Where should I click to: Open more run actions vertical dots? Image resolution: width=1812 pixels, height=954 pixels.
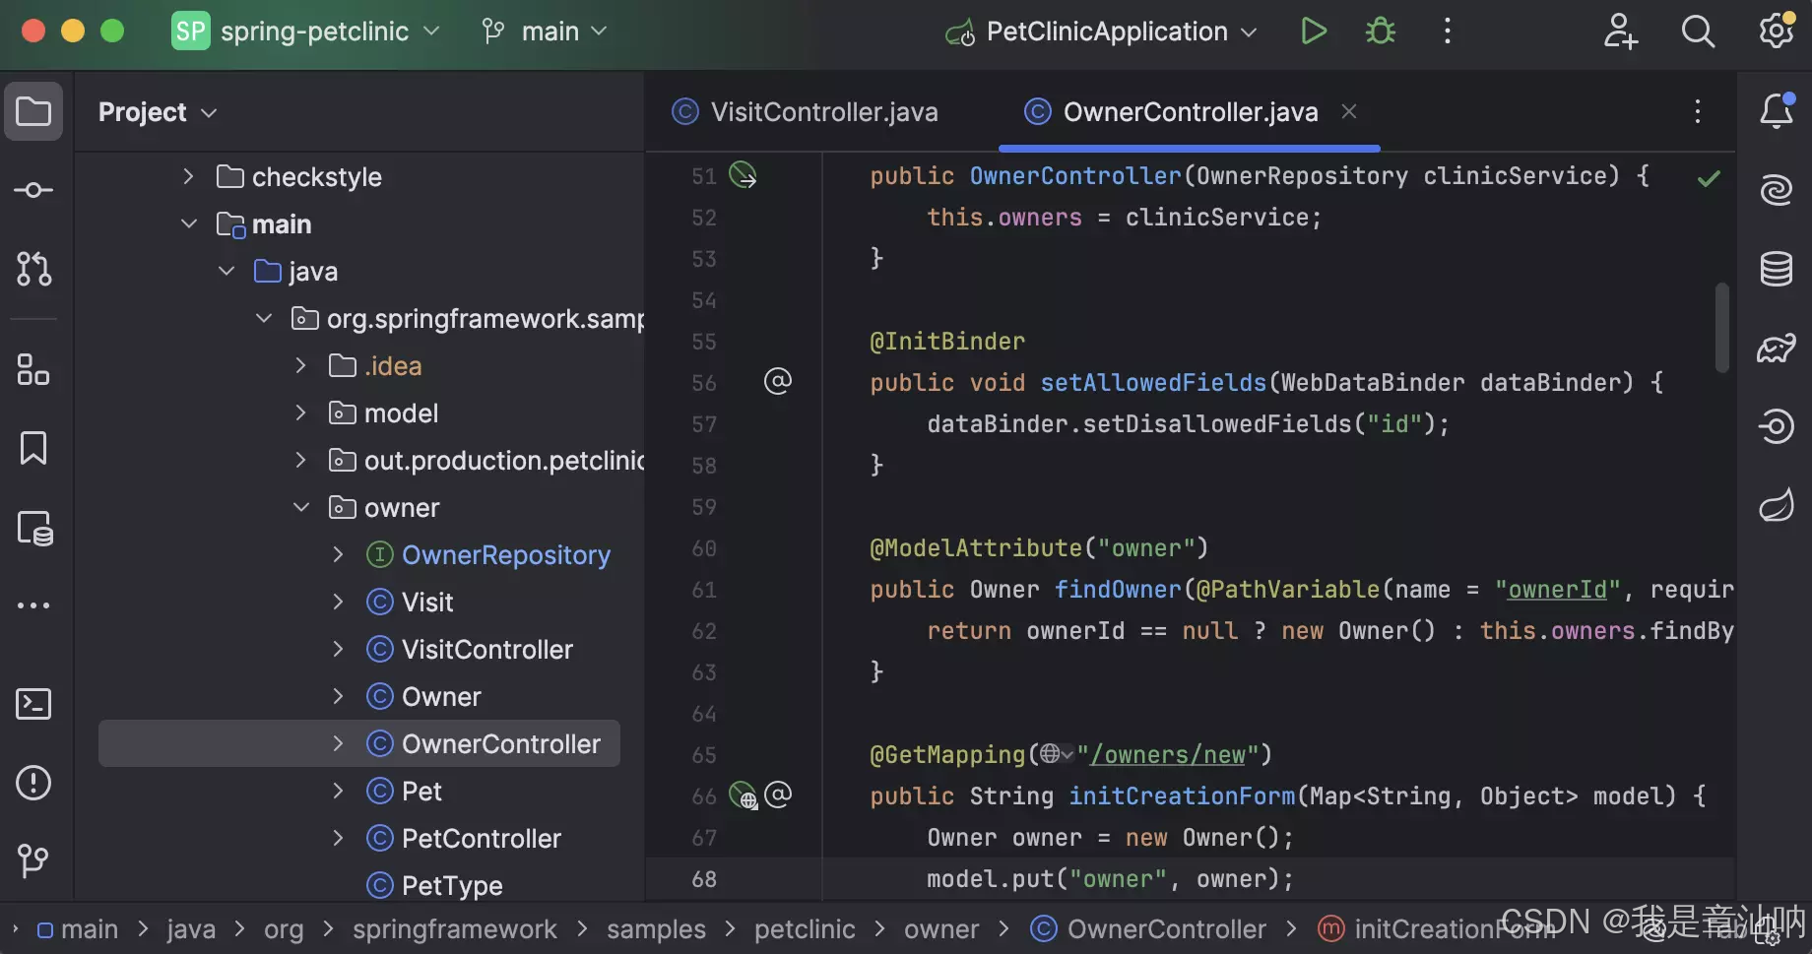point(1448,32)
